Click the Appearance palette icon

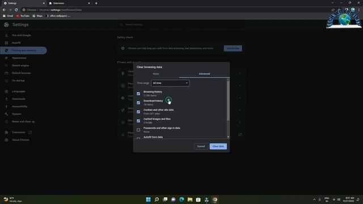click(6, 58)
